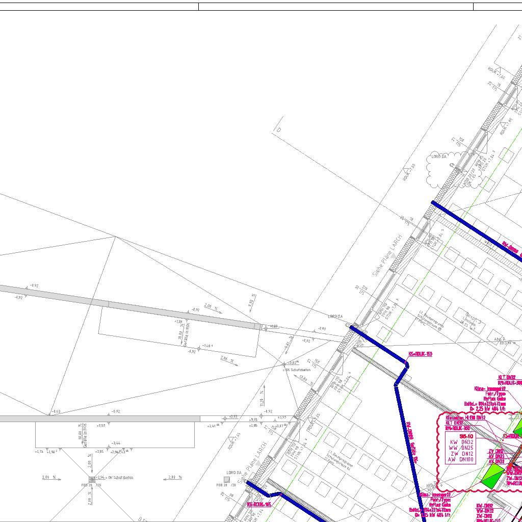This screenshot has height=522, width=522.
Task: Pick the -0,63 elevation marker
Action: click(56, 411)
